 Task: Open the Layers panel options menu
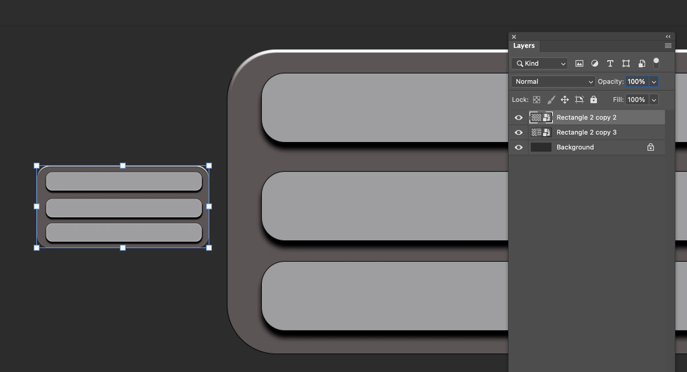pos(668,46)
